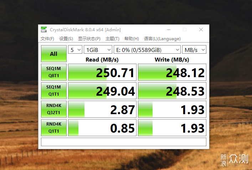The width and height of the screenshot is (252, 170).
Task: Open the 主题(T) menu
Action: pyautogui.click(x=112, y=39)
